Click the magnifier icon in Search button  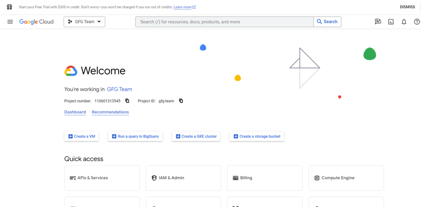[x=319, y=22]
